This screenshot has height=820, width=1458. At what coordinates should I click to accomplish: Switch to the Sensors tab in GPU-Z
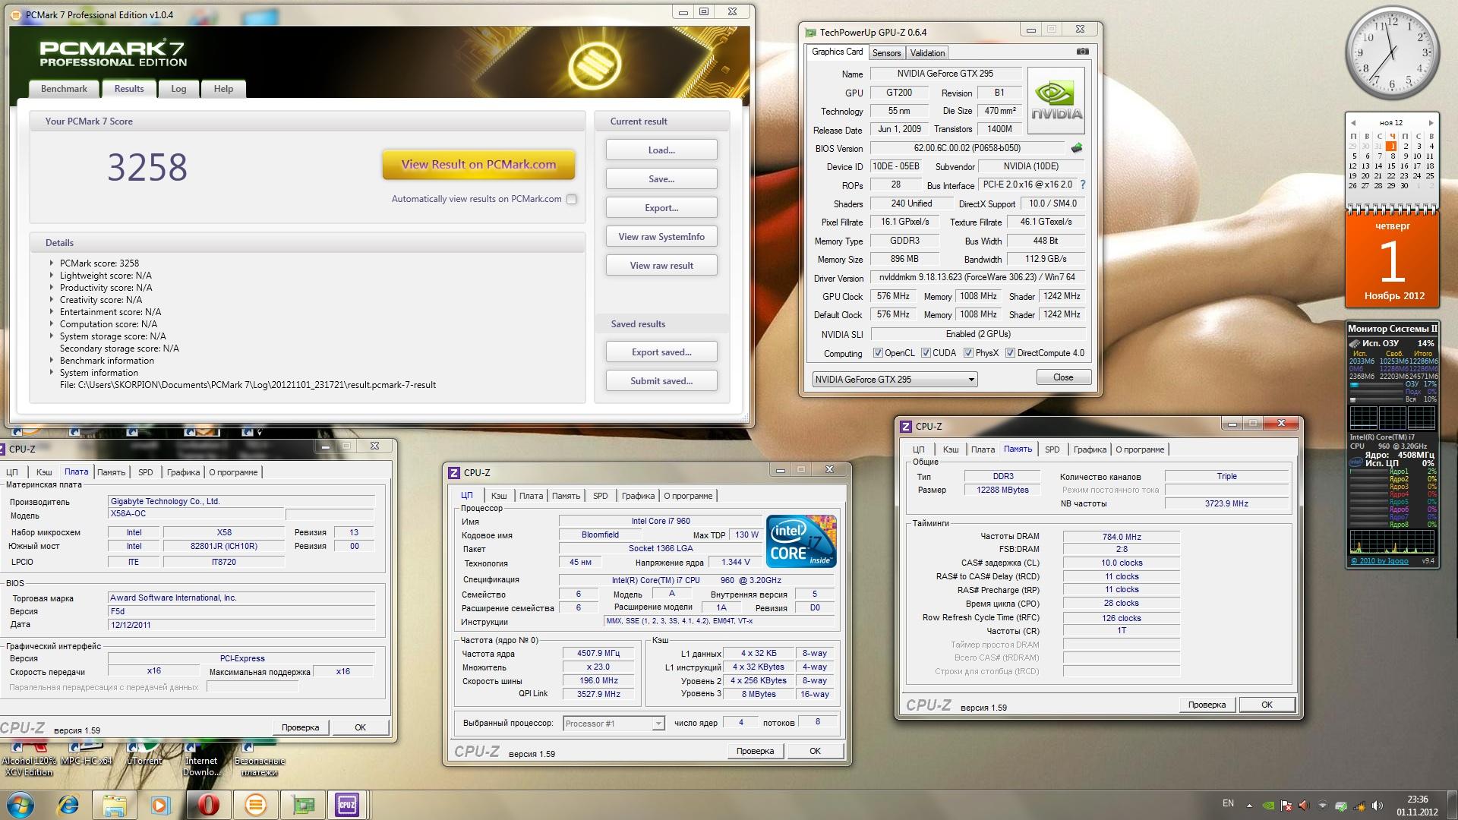coord(886,52)
